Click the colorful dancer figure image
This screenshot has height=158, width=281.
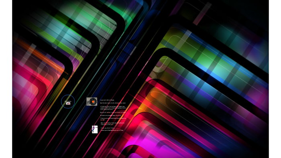[95, 129]
